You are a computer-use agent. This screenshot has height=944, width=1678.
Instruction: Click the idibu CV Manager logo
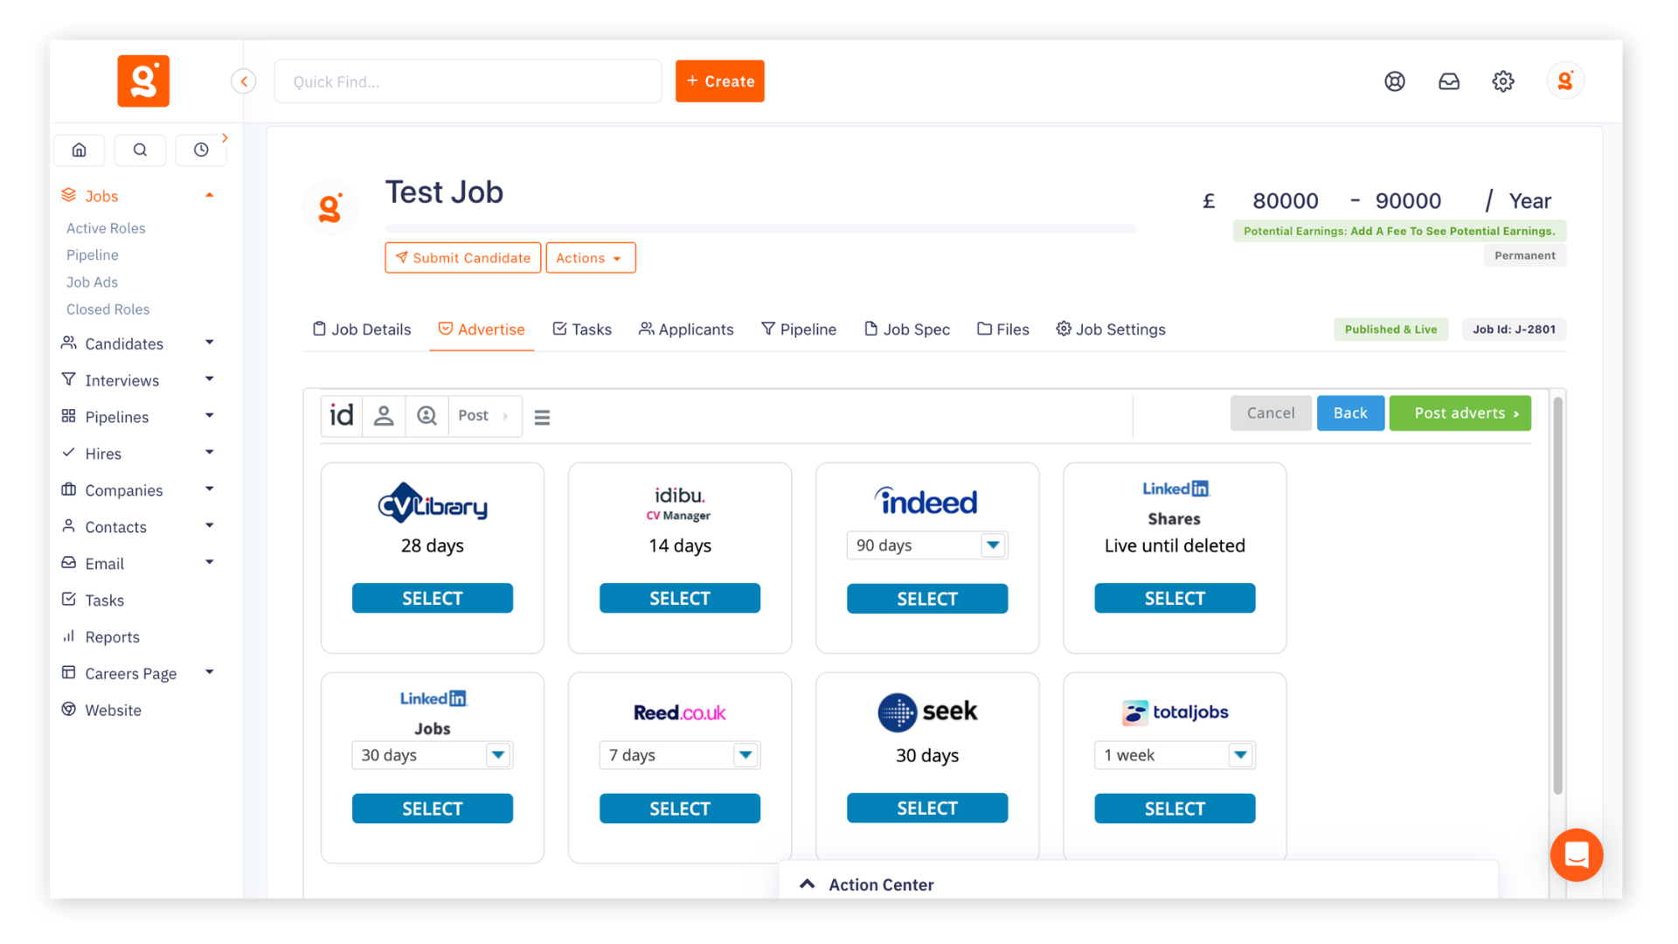pyautogui.click(x=679, y=503)
